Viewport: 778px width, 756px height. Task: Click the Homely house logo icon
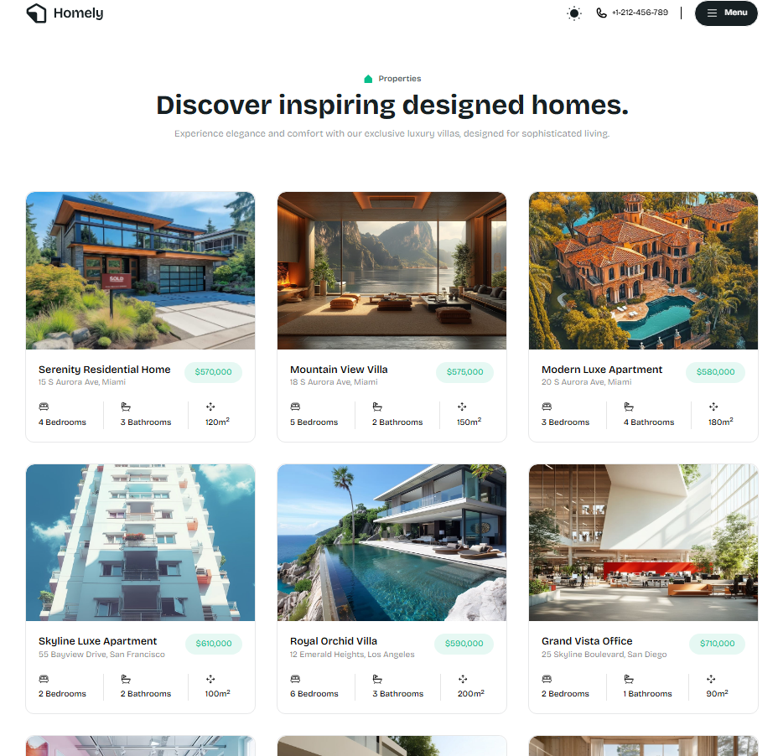36,13
